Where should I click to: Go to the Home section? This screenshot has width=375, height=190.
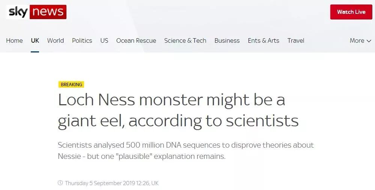(x=14, y=40)
